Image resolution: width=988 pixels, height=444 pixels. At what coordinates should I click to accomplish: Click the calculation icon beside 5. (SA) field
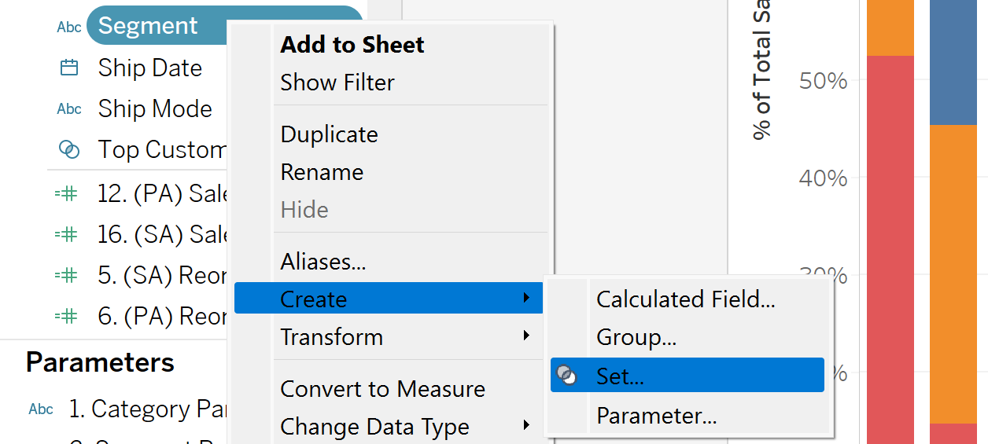tap(66, 275)
